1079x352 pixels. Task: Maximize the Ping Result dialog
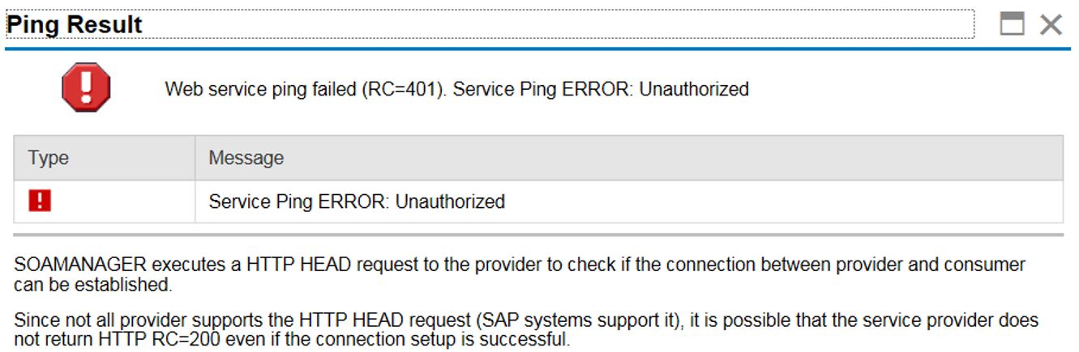point(1013,24)
